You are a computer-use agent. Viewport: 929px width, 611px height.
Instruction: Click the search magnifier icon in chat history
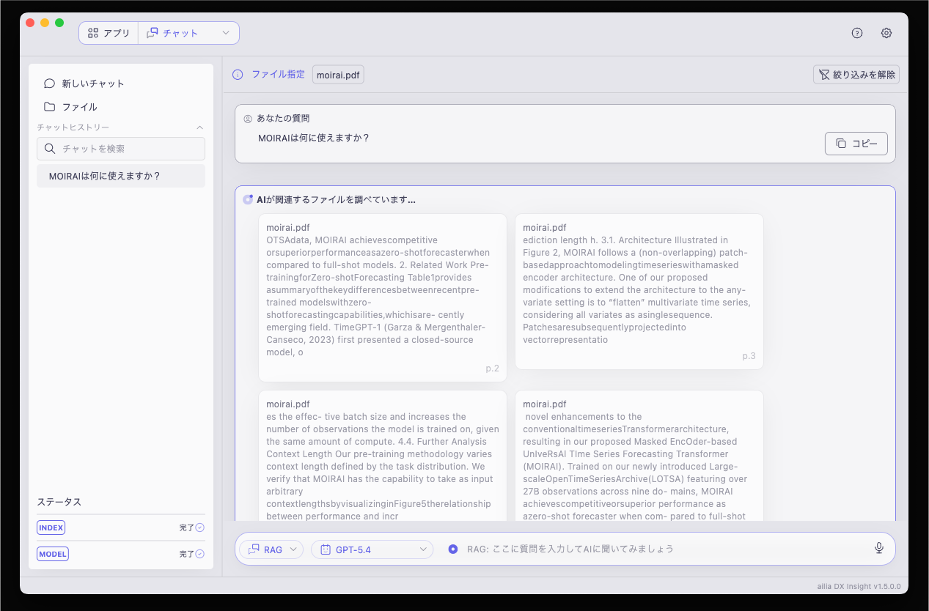coord(50,149)
